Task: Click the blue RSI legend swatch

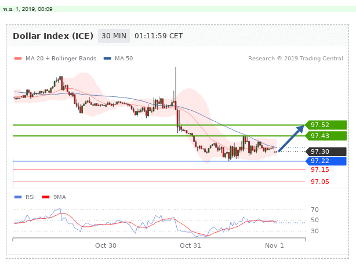Action: [x=18, y=197]
